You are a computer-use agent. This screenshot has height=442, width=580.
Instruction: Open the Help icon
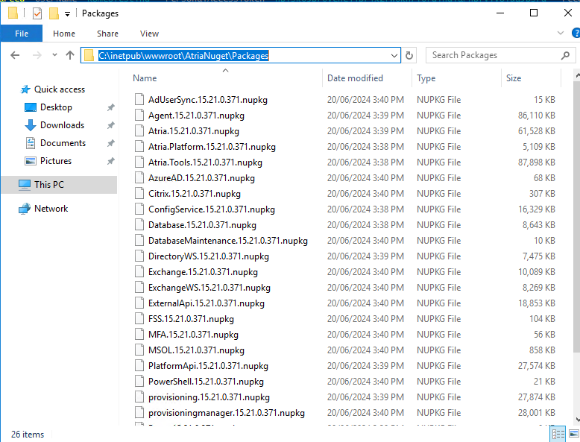(576, 34)
